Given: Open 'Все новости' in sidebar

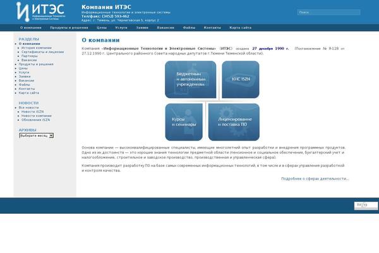Looking at the screenshot, I should click(x=29, y=108).
